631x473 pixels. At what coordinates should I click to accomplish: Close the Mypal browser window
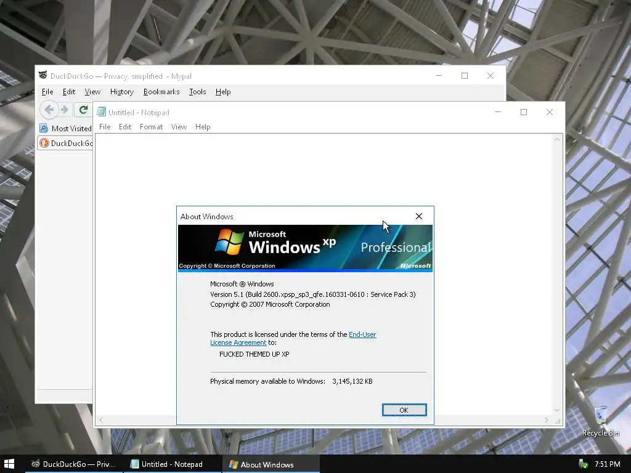pos(490,76)
